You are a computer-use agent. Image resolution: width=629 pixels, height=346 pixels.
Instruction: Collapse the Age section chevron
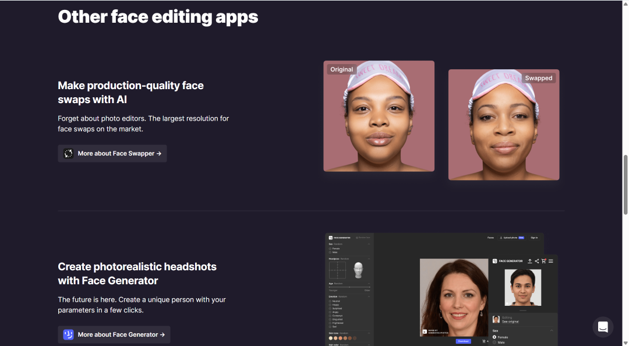click(x=369, y=284)
